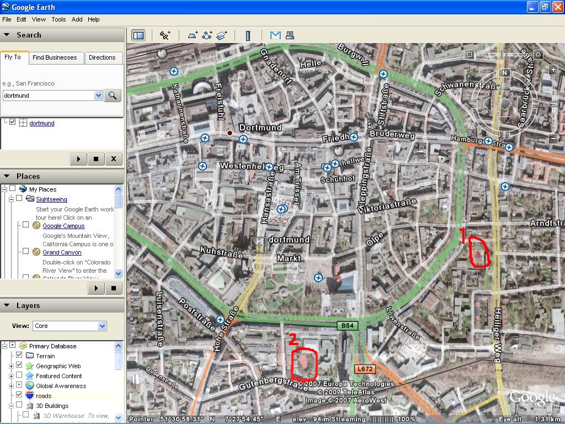Open the Sightseeing folder link

pos(51,199)
